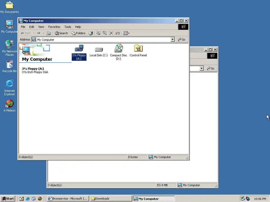
Task: Select the Local Disk (C:) icon
Action: tap(99, 52)
